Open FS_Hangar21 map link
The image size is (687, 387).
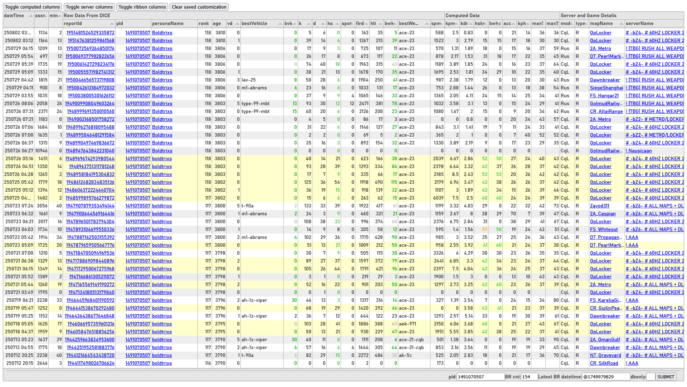click(x=604, y=96)
